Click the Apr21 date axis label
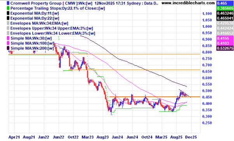 coord(14,137)
